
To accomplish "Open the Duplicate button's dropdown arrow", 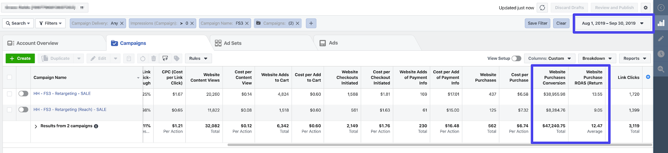I will [78, 59].
